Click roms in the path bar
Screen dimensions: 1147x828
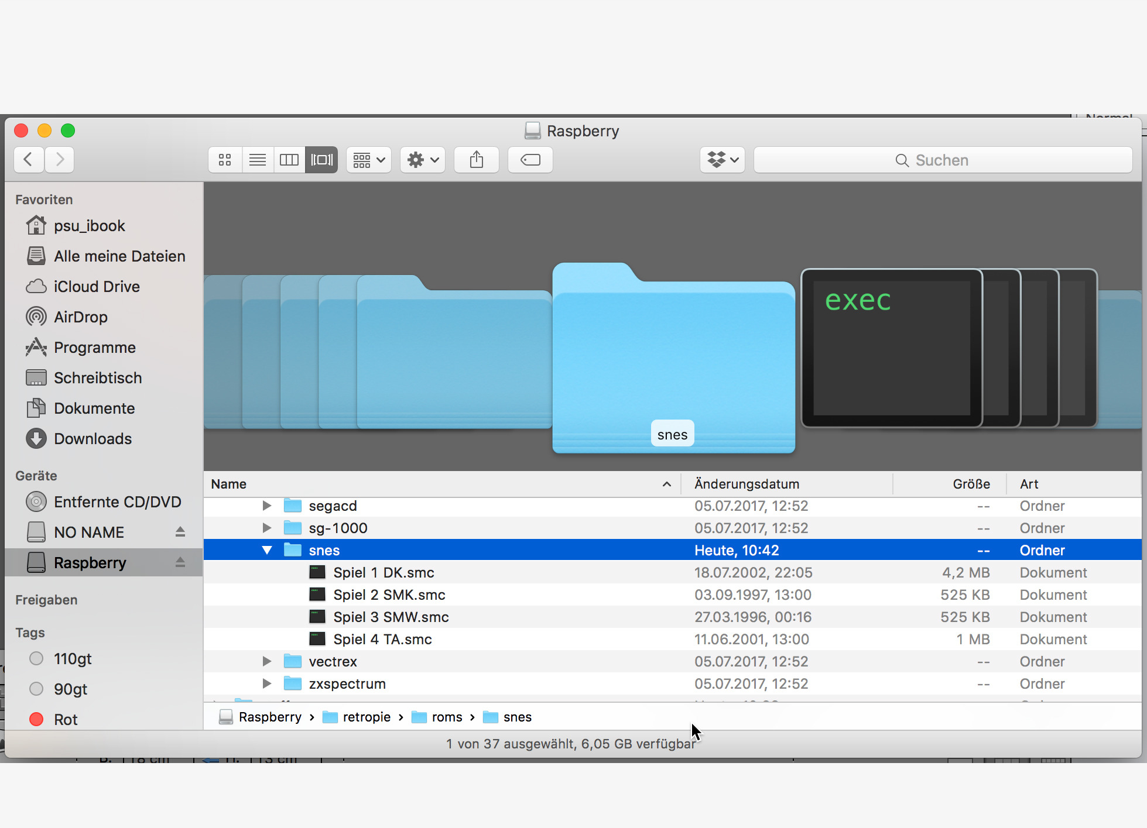(x=446, y=717)
